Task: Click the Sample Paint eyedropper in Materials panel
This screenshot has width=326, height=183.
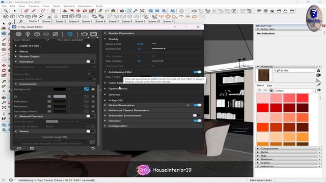Action: 318,85
